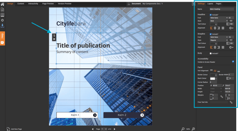Toggle Headline Include checkbox

(x=211, y=15)
